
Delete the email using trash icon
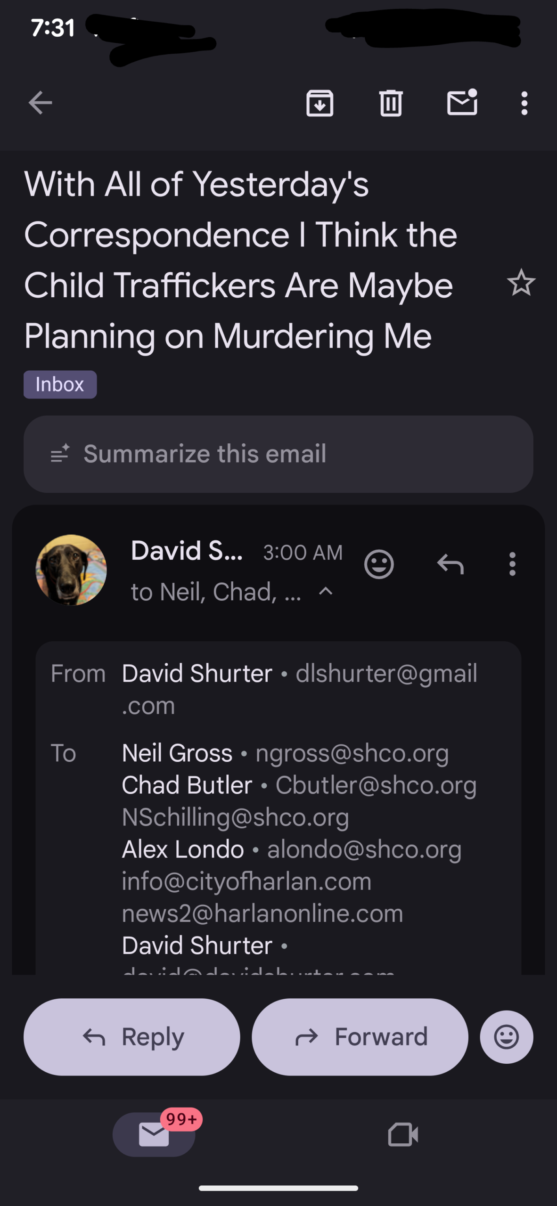391,103
